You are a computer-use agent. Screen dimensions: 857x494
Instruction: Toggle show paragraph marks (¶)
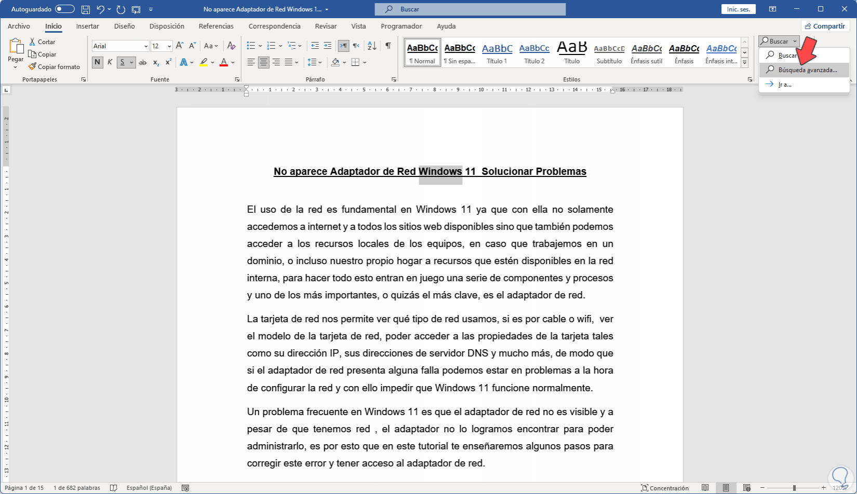388,46
